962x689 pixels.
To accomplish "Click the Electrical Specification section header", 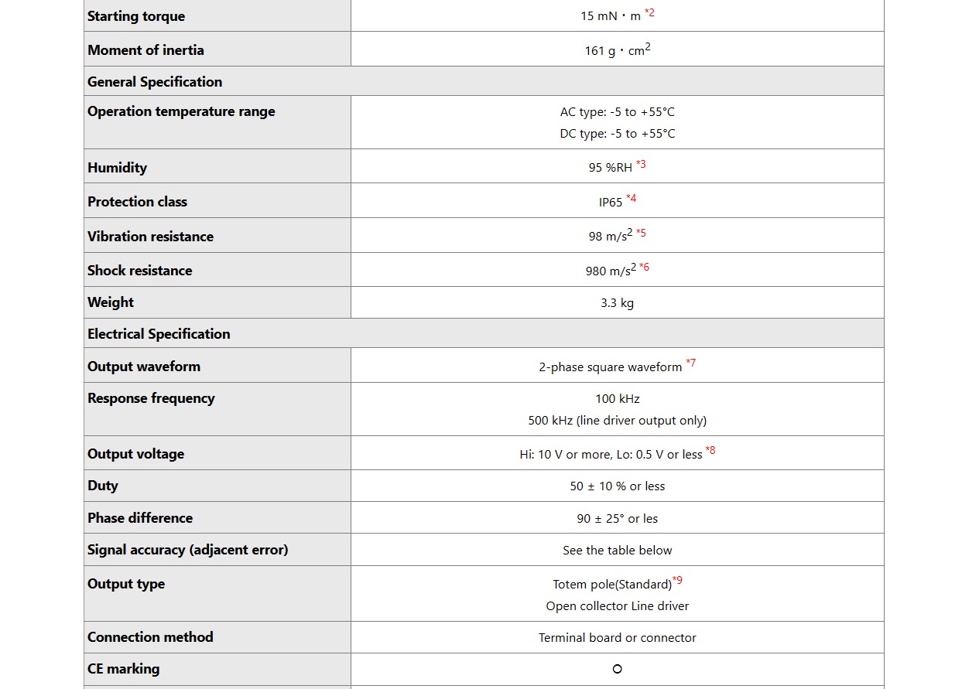I will [159, 334].
